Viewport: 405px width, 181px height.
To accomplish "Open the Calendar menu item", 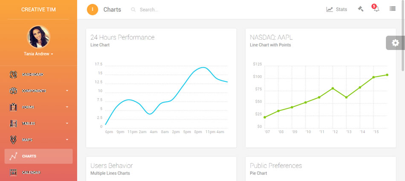I will click(x=32, y=172).
